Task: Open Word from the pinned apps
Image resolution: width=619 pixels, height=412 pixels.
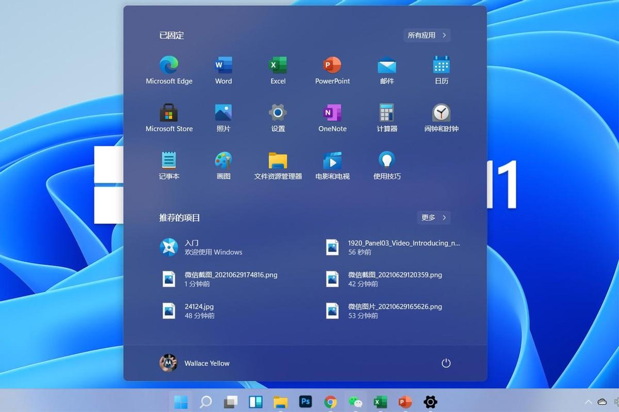Action: click(223, 70)
